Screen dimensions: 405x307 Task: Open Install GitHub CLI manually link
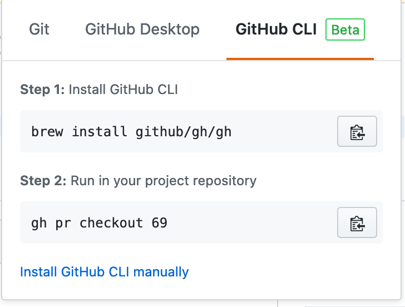point(105,272)
